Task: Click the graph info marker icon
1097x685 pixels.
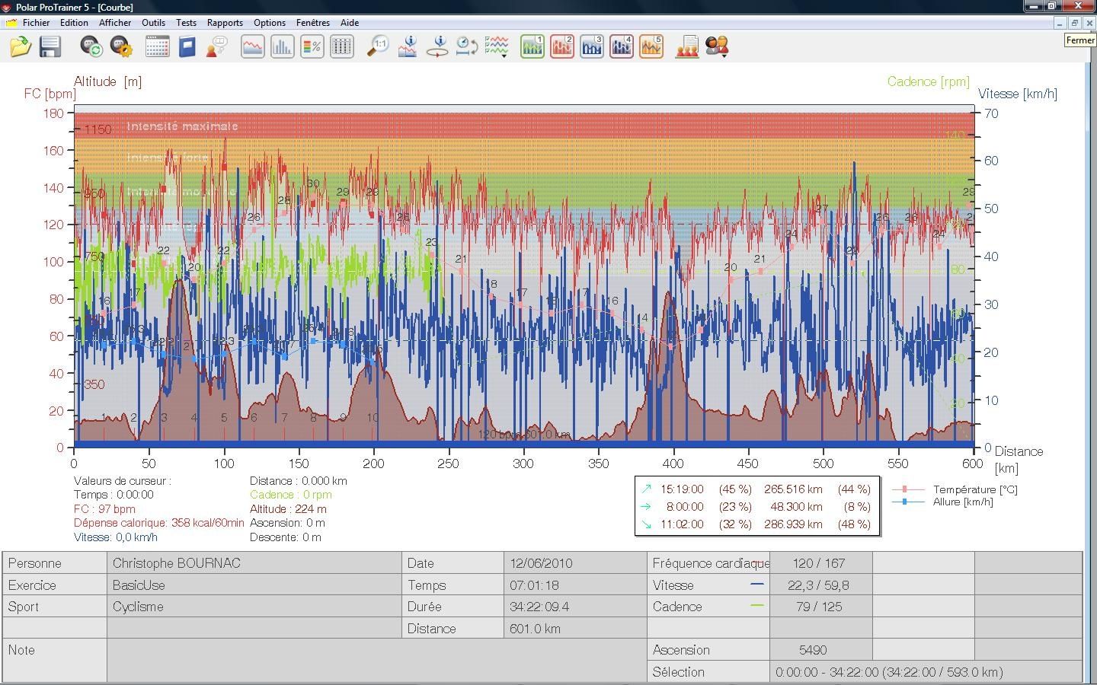Action: tap(408, 46)
